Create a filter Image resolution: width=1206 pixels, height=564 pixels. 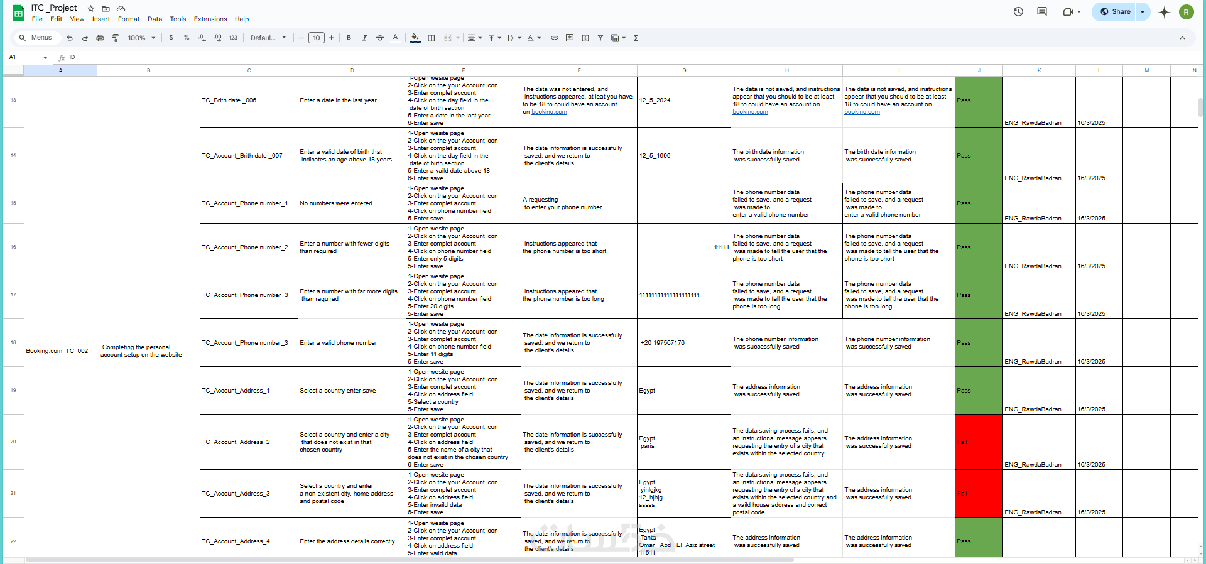(x=600, y=38)
